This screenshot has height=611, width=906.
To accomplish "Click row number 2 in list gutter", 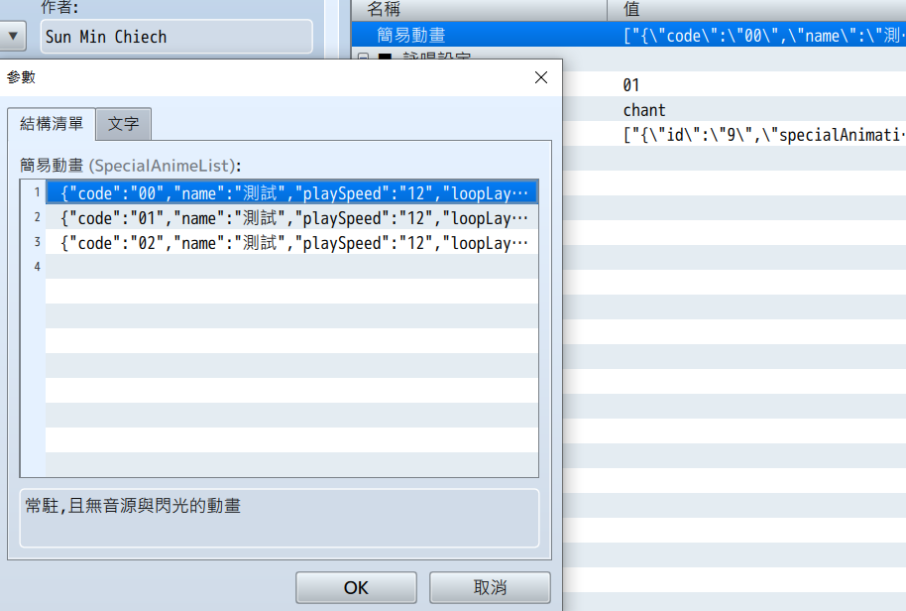I will [37, 217].
